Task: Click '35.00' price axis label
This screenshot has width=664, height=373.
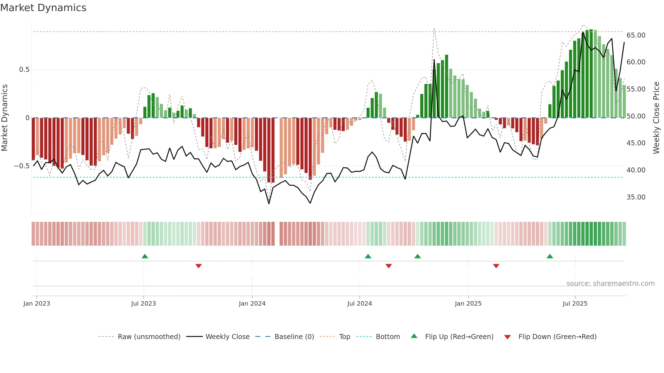Action: click(x=636, y=197)
